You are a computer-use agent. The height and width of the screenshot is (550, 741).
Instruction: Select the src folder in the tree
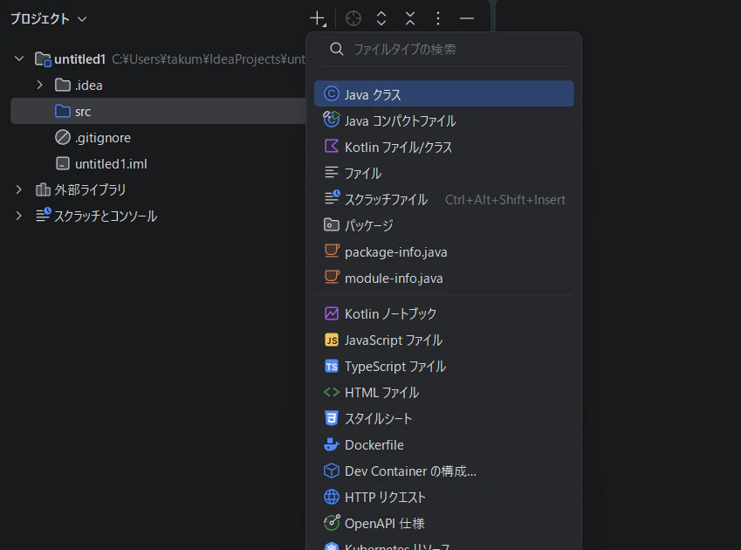158,111
